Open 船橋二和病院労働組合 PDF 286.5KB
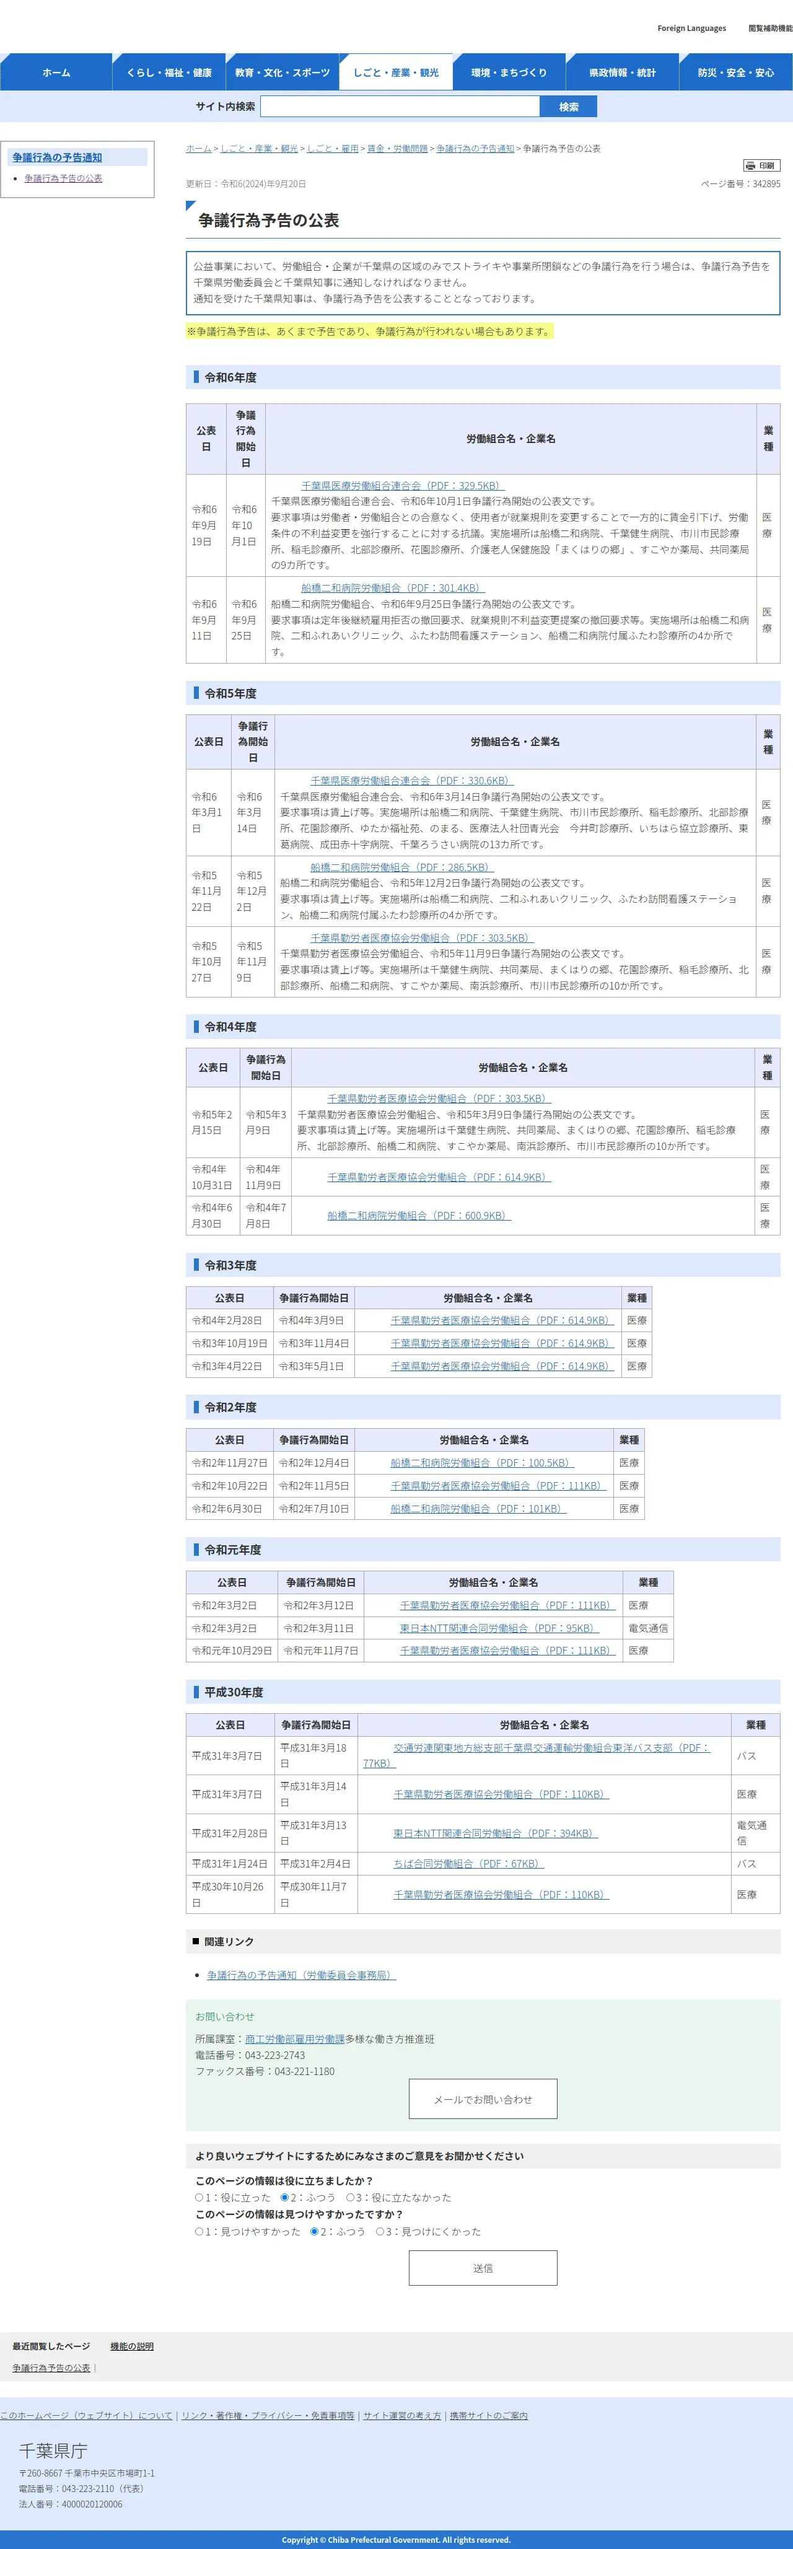 (x=402, y=867)
